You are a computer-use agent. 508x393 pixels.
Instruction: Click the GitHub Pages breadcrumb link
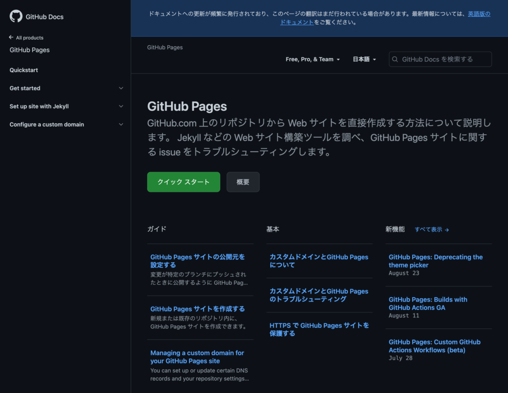tap(165, 48)
